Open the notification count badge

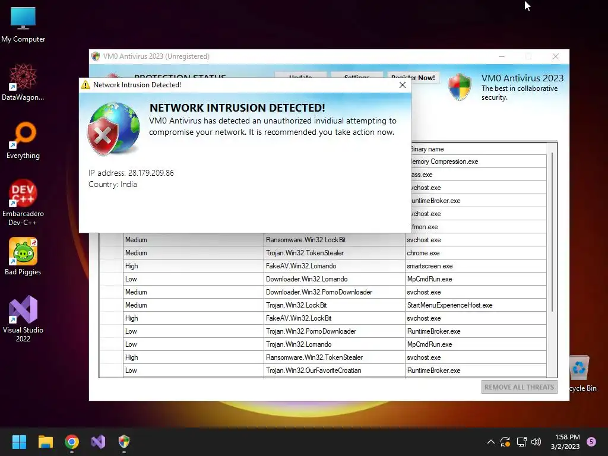point(591,442)
